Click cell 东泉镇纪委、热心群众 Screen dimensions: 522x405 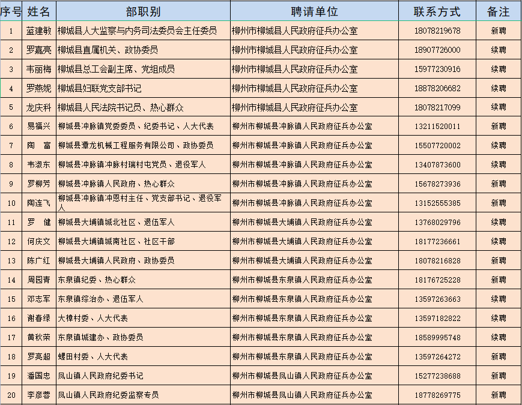pos(143,280)
